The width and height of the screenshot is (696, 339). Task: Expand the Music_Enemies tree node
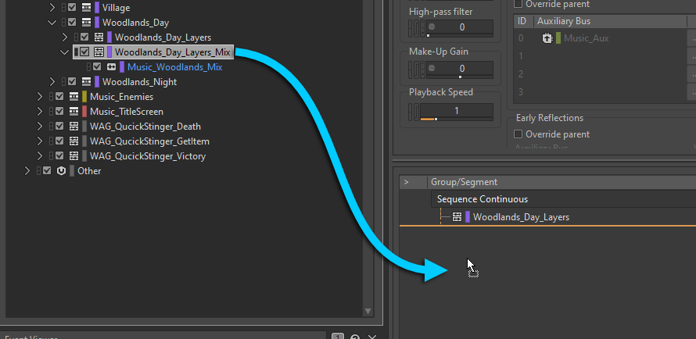pos(39,97)
